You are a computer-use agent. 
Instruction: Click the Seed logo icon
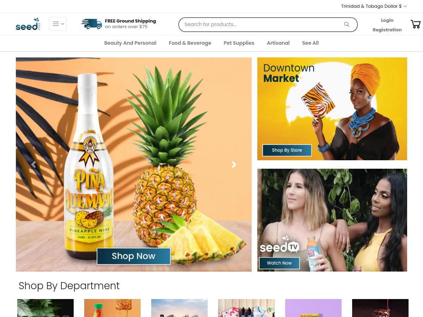pyautogui.click(x=28, y=24)
